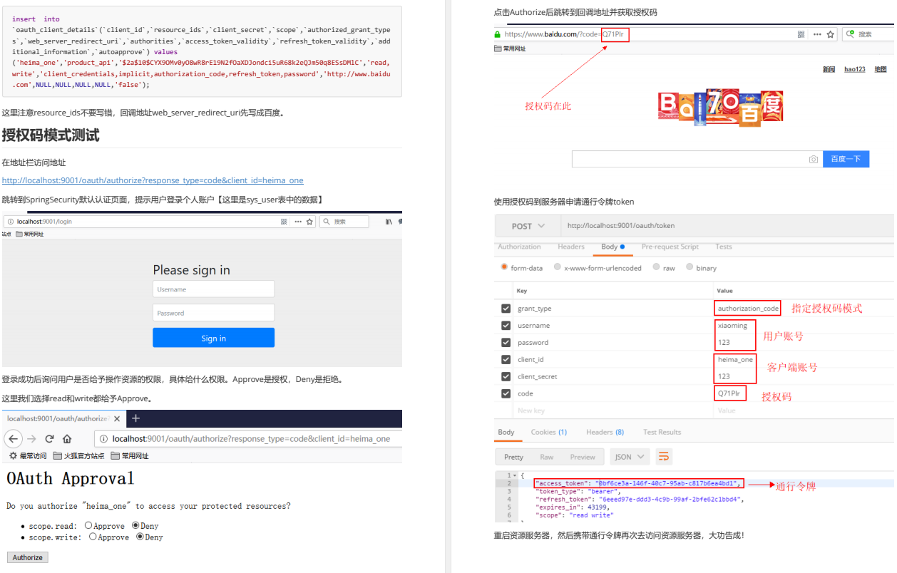Go back in the OAuth approval browser
Viewport: 897px width, 573px height.
tap(14, 438)
